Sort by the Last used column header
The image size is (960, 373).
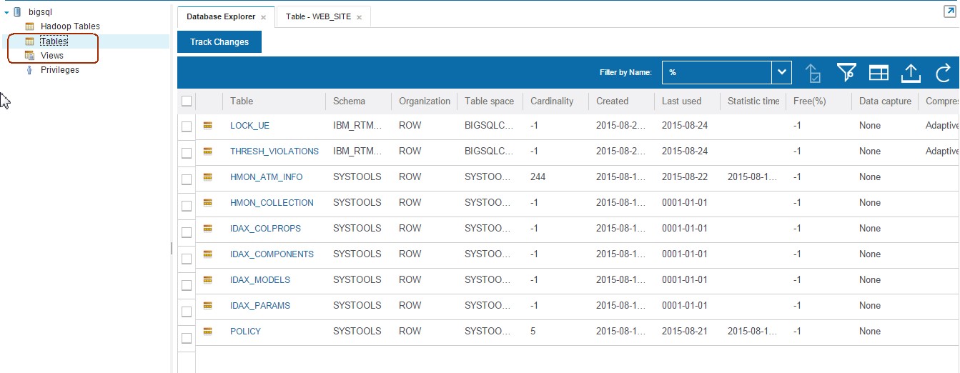click(x=681, y=101)
